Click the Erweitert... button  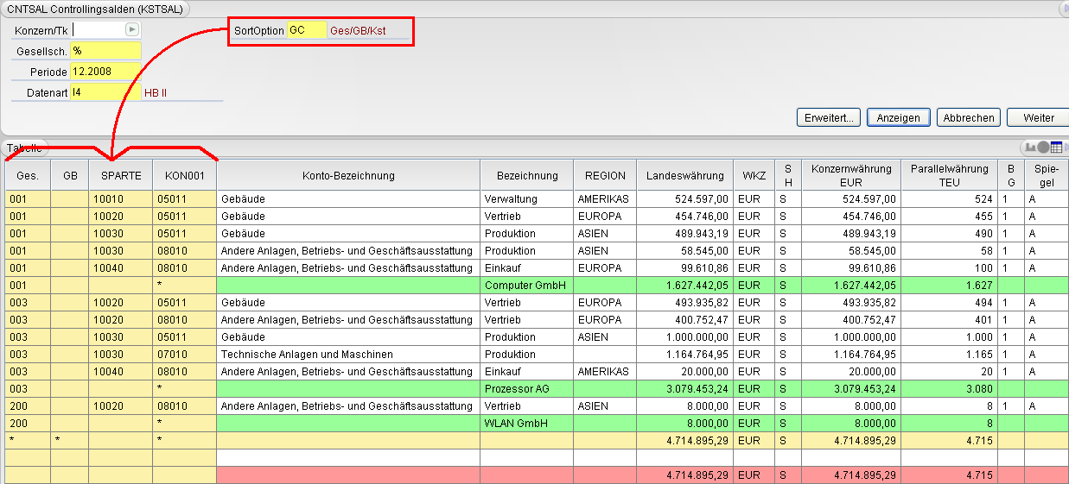[x=829, y=117]
